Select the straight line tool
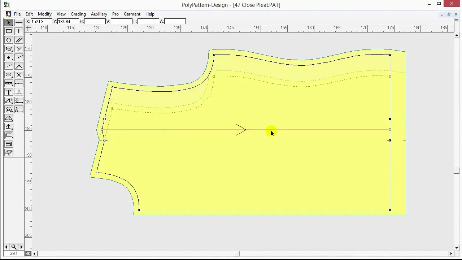 point(19,22)
